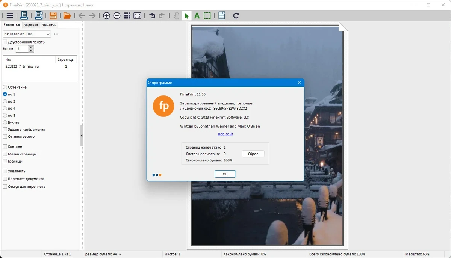451x258 pixels.
Task: Switch to the Заметки tab
Action: 49,25
